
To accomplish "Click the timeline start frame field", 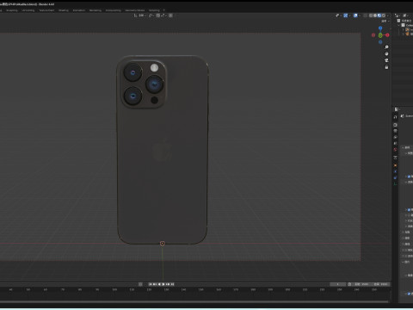I will [361, 284].
